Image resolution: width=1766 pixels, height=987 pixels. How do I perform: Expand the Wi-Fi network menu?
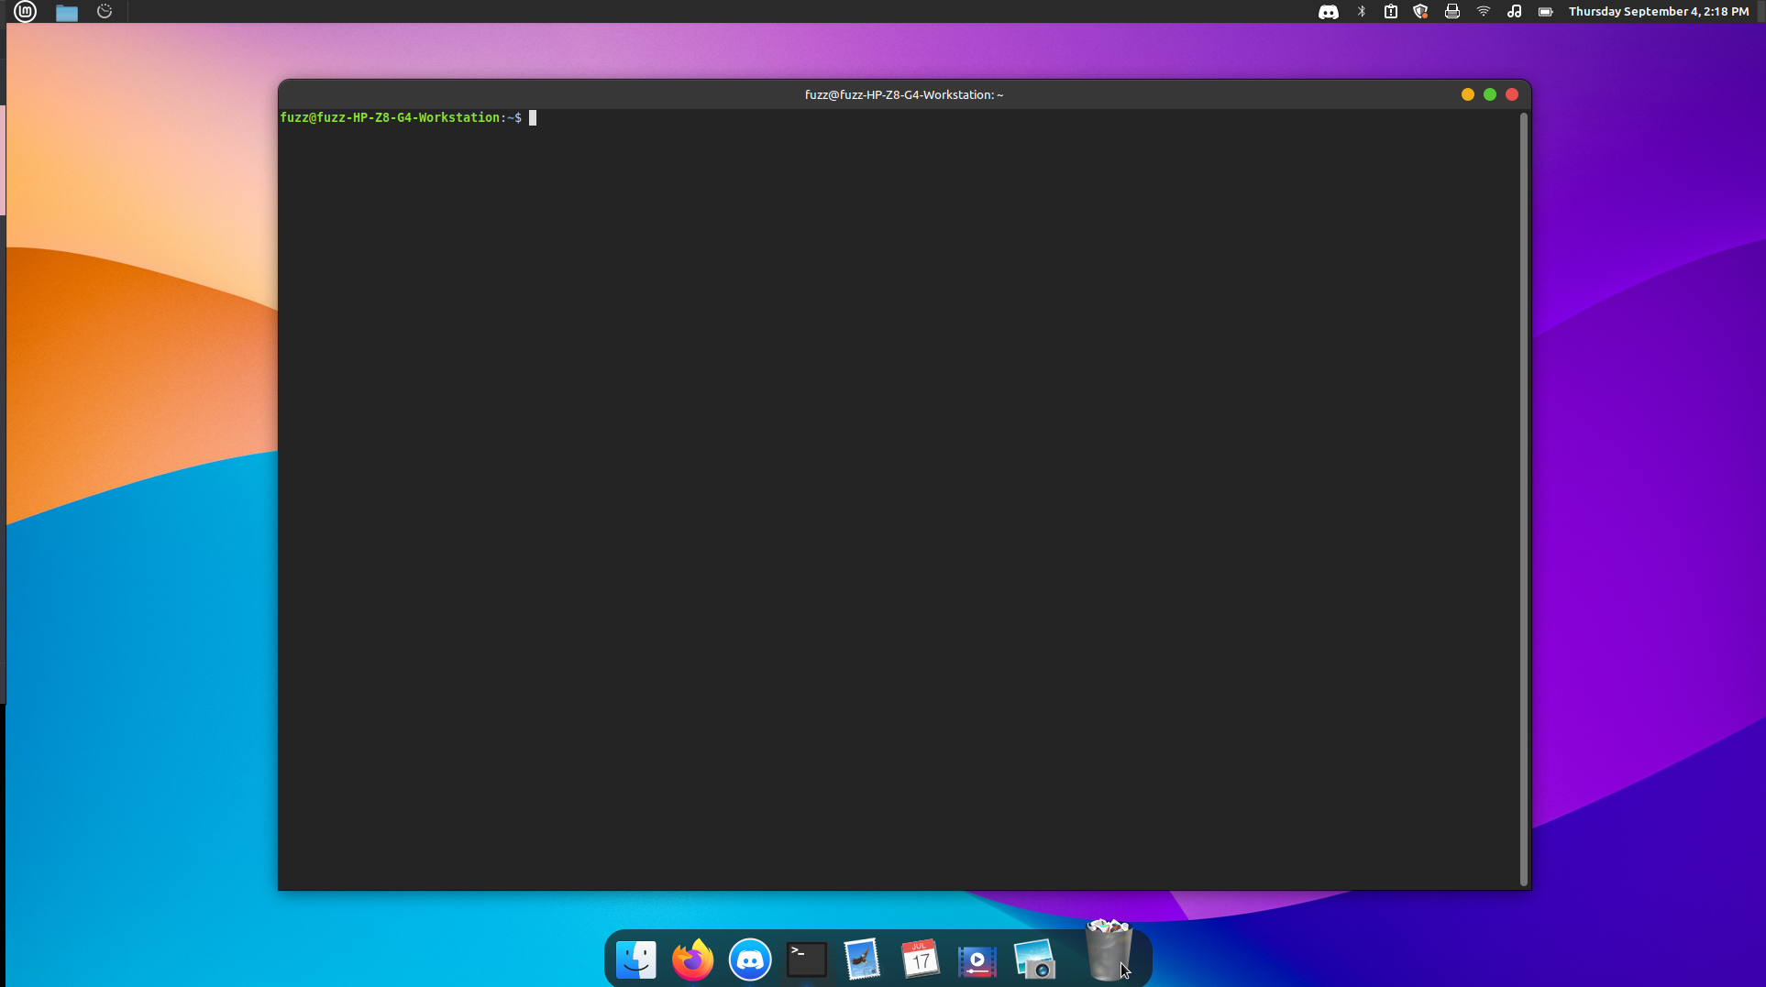(x=1484, y=12)
